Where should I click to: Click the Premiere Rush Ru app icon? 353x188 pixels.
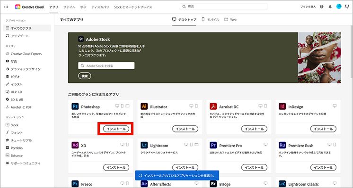[x=282, y=145]
